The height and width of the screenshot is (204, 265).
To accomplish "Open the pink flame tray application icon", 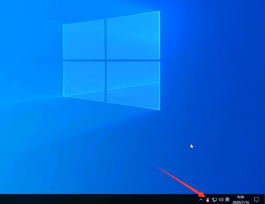I will click(208, 200).
